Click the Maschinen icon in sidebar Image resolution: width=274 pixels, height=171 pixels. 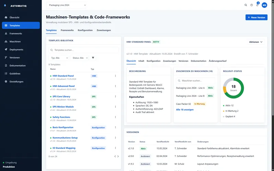pos(6,41)
